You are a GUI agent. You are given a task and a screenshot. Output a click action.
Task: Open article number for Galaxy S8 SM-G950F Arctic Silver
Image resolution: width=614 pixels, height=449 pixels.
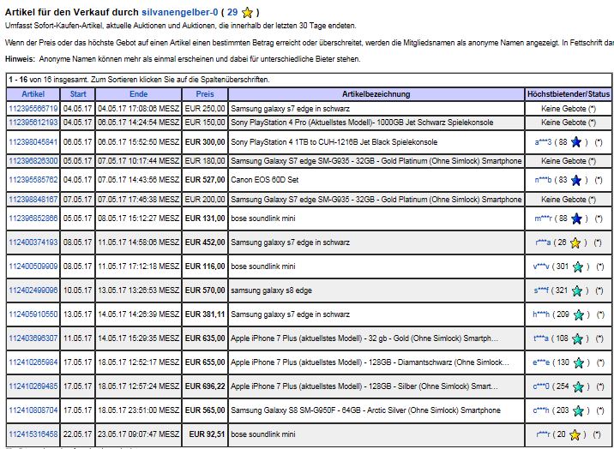33,410
